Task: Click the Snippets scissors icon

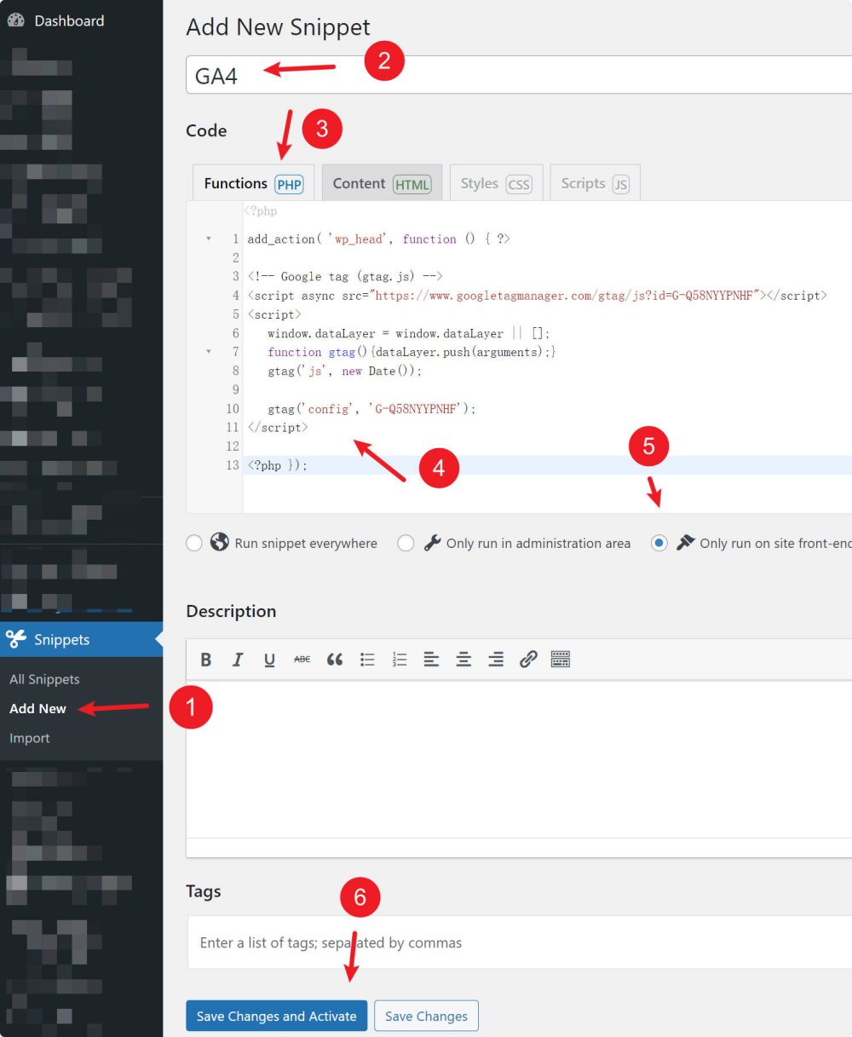Action: (16, 640)
